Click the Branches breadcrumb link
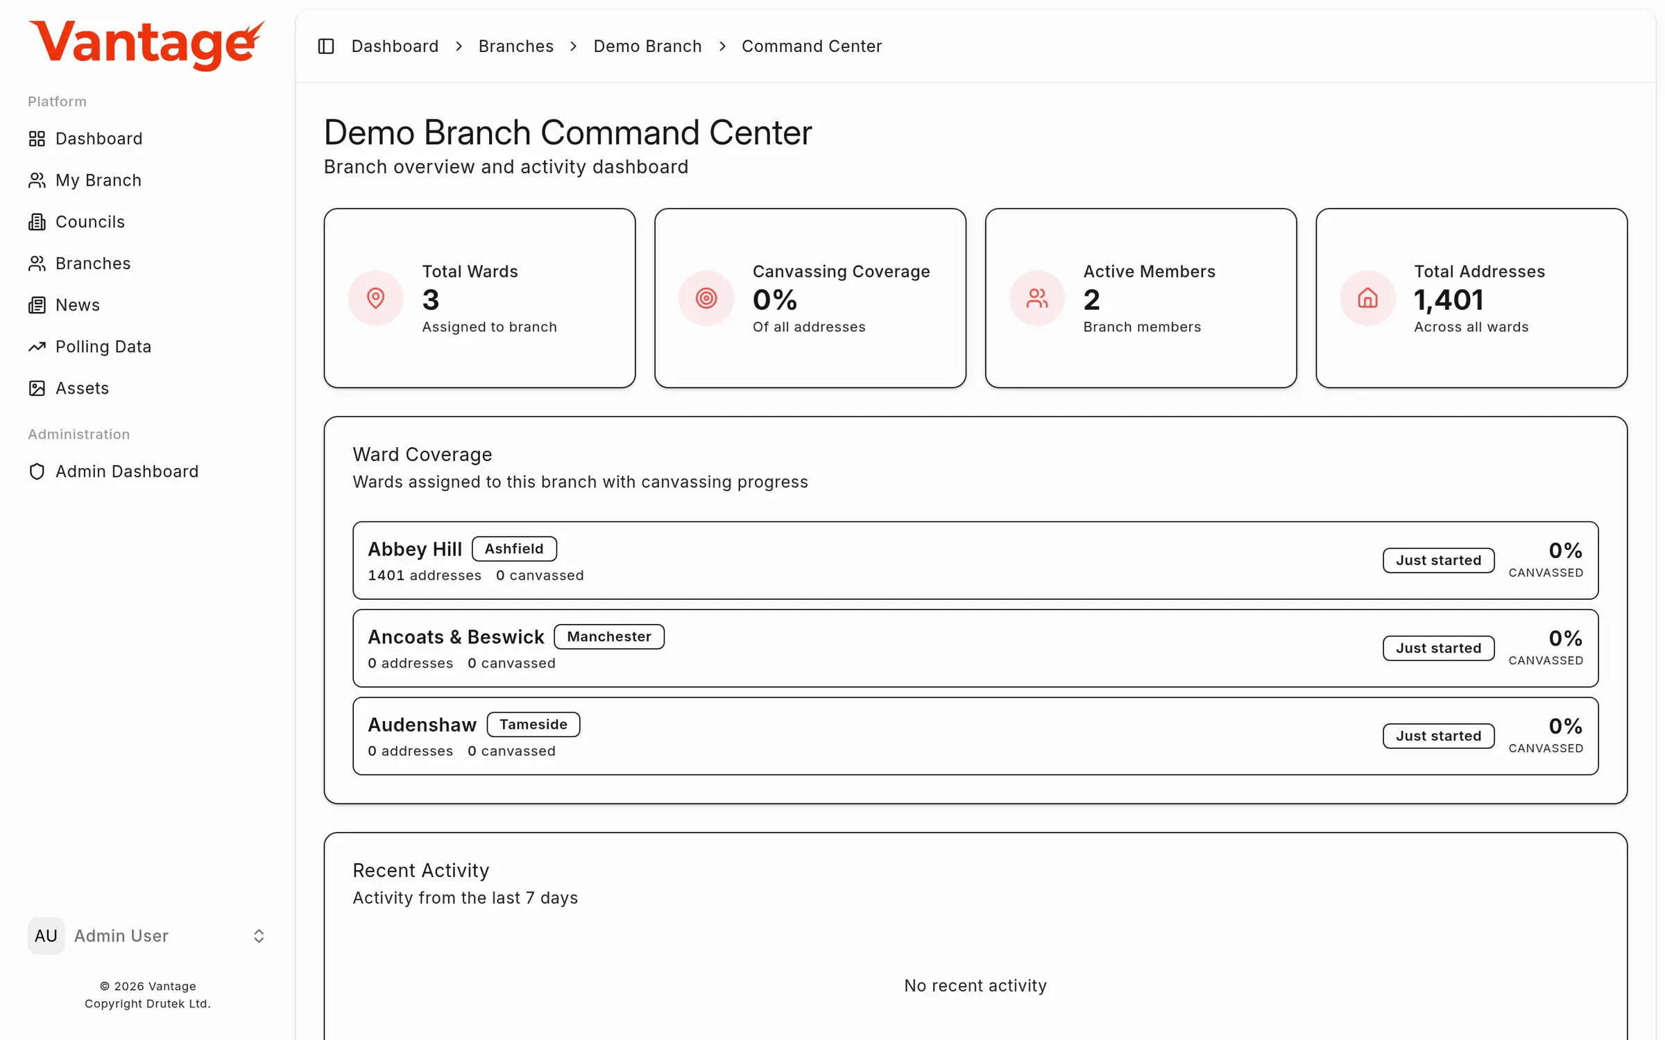 coord(516,46)
